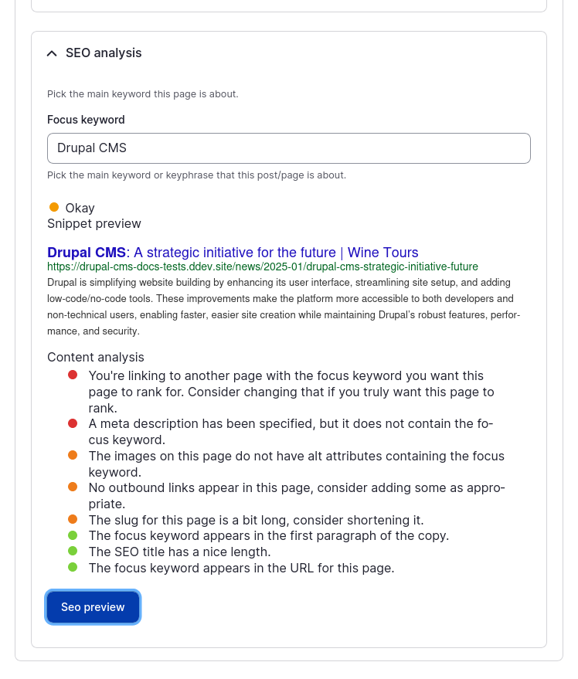
Task: Open the Drupal CMS snippet preview title link
Action: point(232,252)
